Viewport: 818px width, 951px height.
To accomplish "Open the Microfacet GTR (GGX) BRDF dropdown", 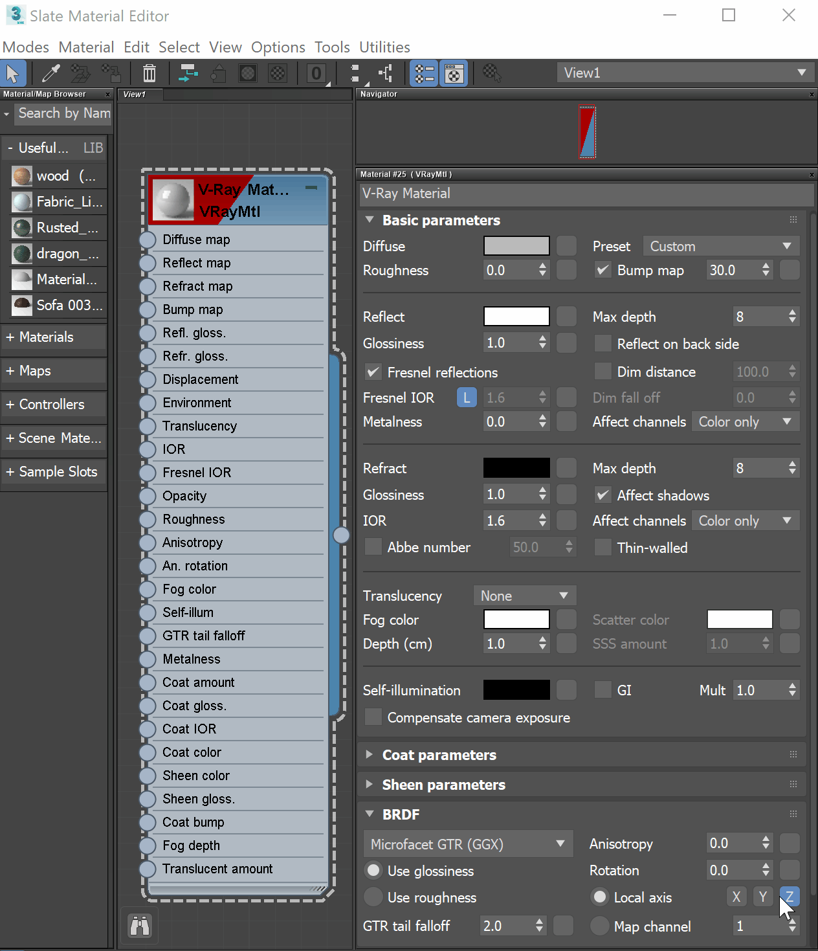I will 468,844.
